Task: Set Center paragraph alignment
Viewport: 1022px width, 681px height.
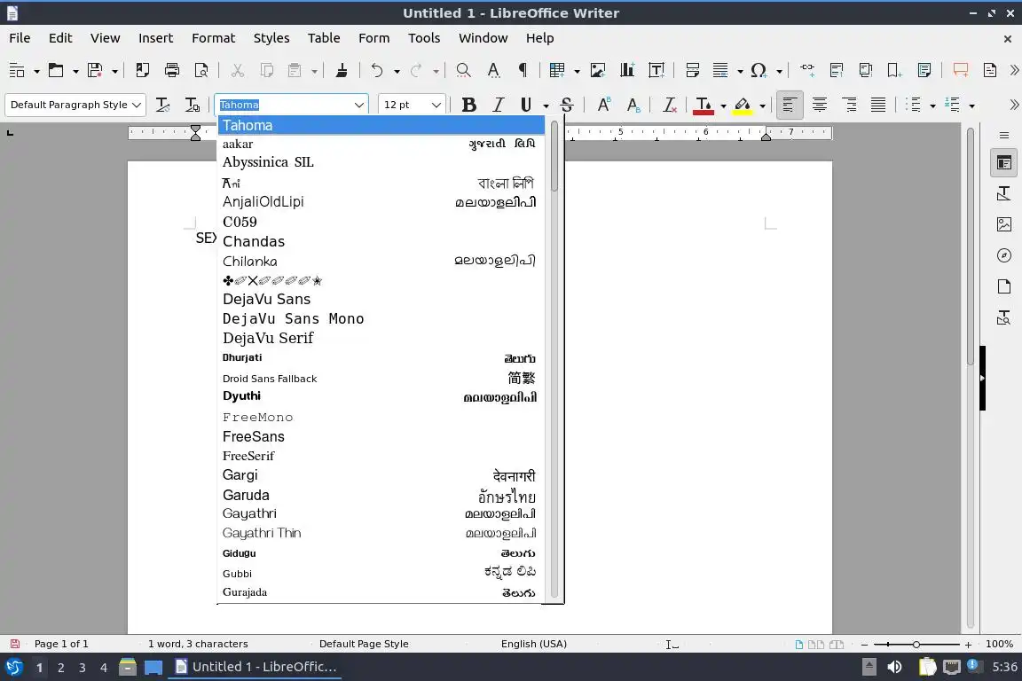Action: (x=820, y=105)
